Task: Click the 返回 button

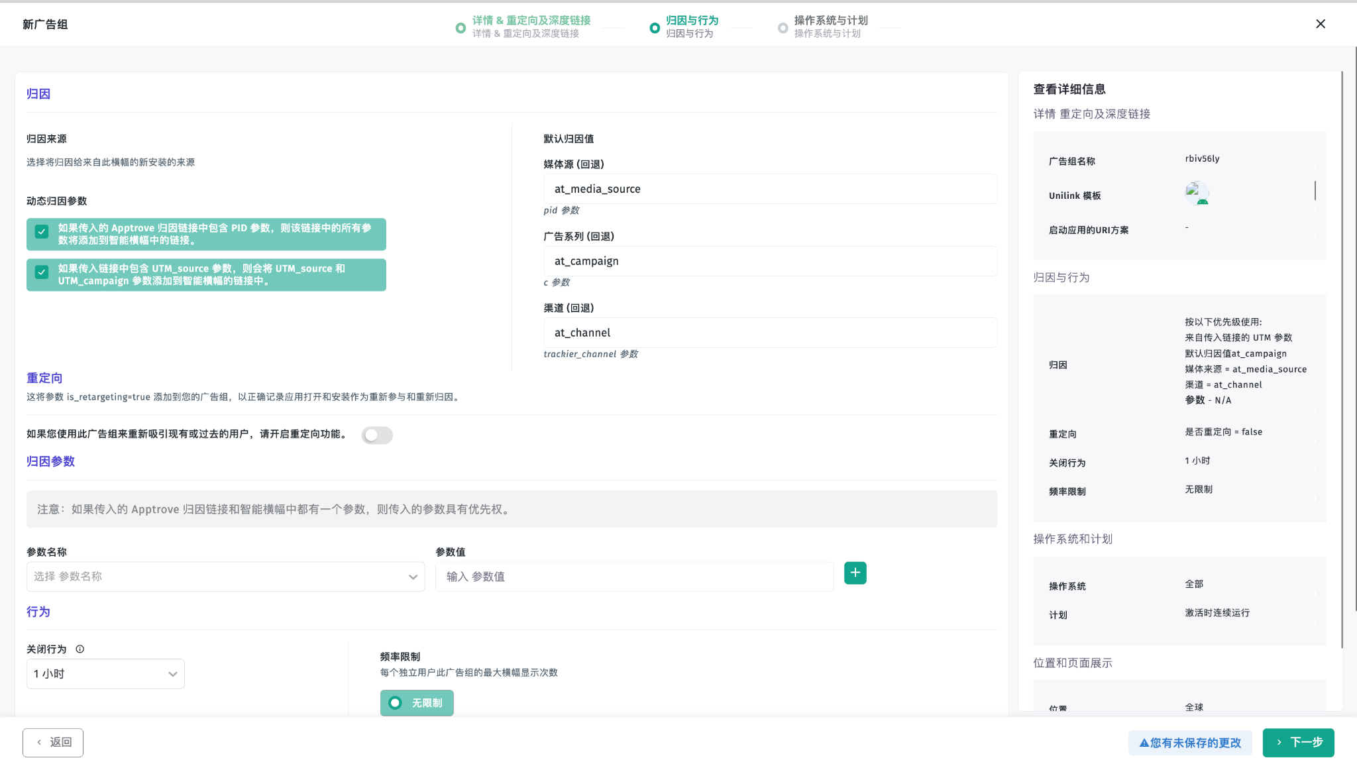Action: coord(53,742)
